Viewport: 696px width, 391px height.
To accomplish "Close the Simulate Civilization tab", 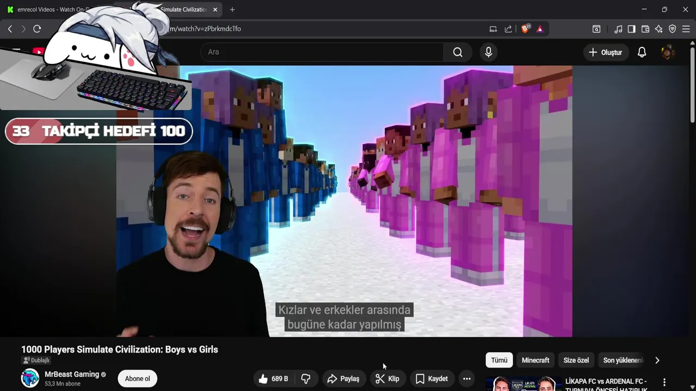I will pos(215,10).
